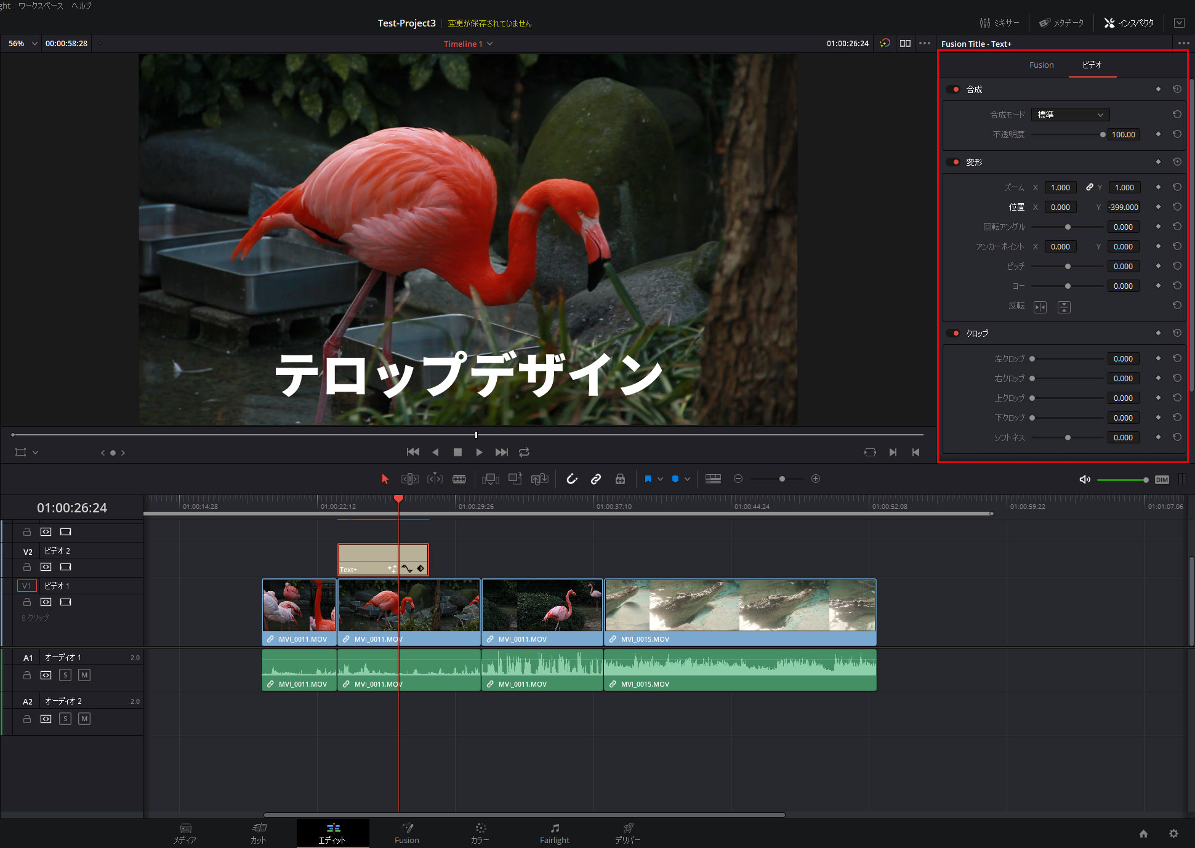Expand the Timeline 1 name dropdown

click(489, 44)
